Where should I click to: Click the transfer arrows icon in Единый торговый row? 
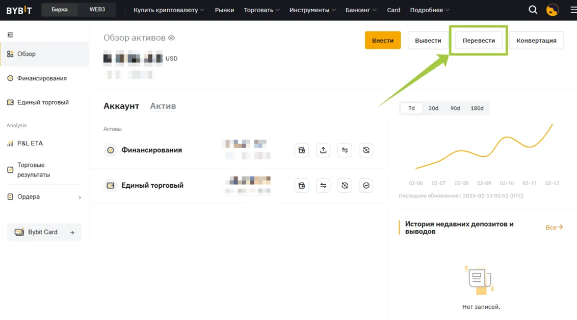pyautogui.click(x=323, y=186)
